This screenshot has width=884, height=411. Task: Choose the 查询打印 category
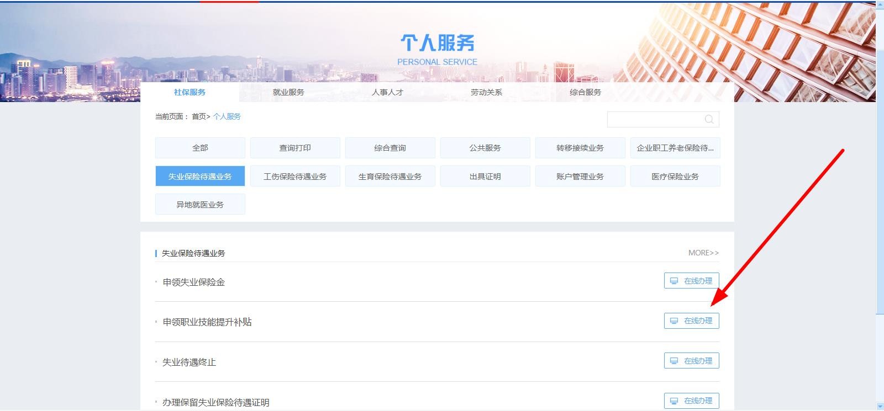pos(295,148)
